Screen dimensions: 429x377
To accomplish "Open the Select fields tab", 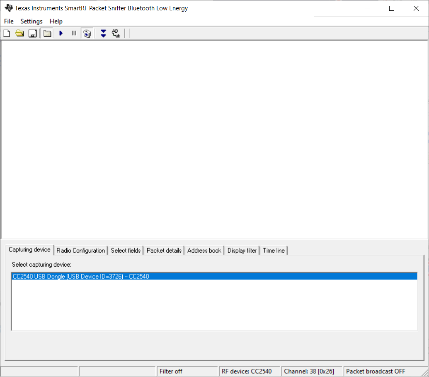I will 126,251.
